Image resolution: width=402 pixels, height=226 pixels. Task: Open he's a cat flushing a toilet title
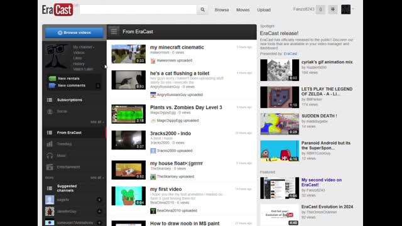click(180, 73)
